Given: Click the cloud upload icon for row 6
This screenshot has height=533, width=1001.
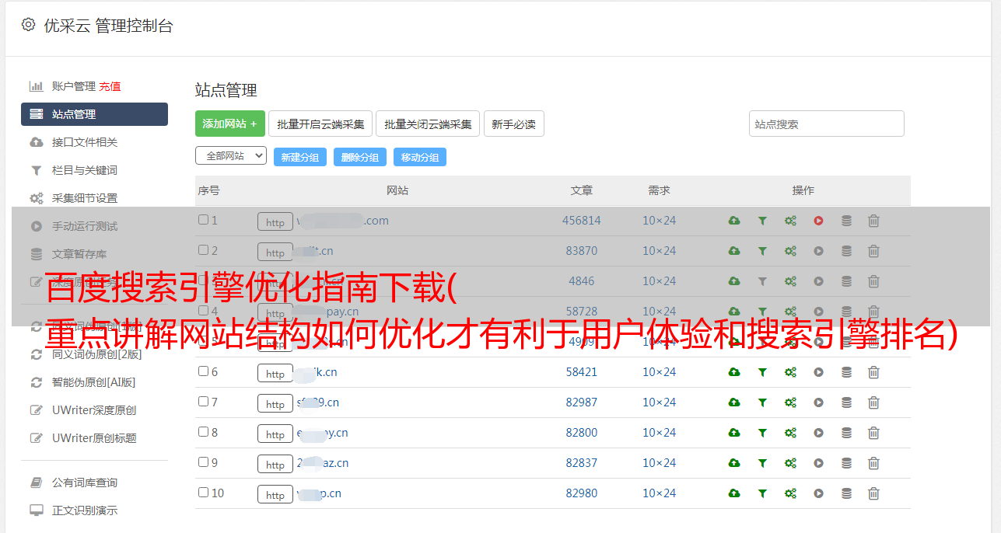Looking at the screenshot, I should [734, 372].
